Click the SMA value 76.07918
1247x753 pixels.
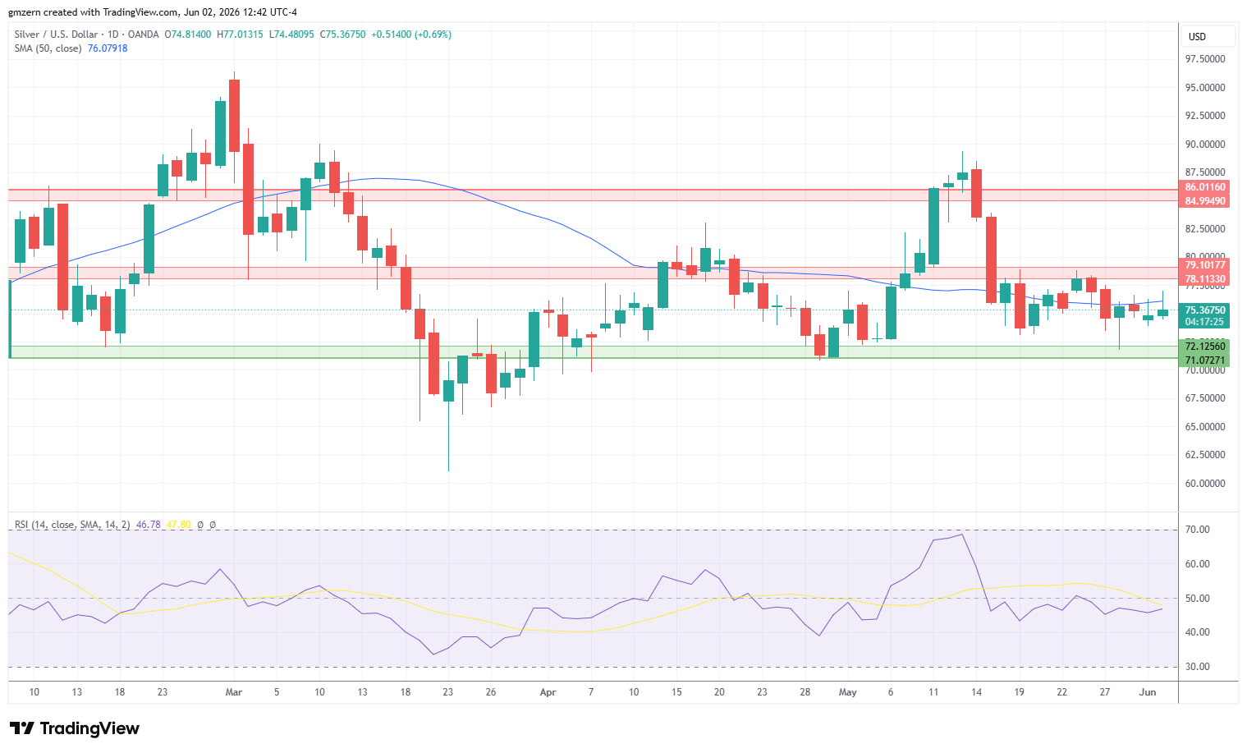coord(108,48)
